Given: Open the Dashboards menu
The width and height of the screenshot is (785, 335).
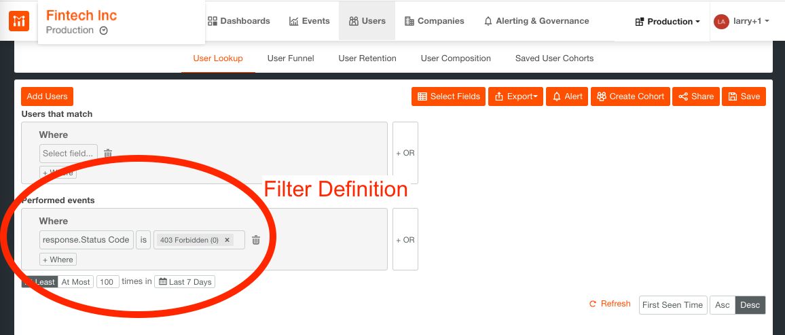Looking at the screenshot, I should point(239,21).
